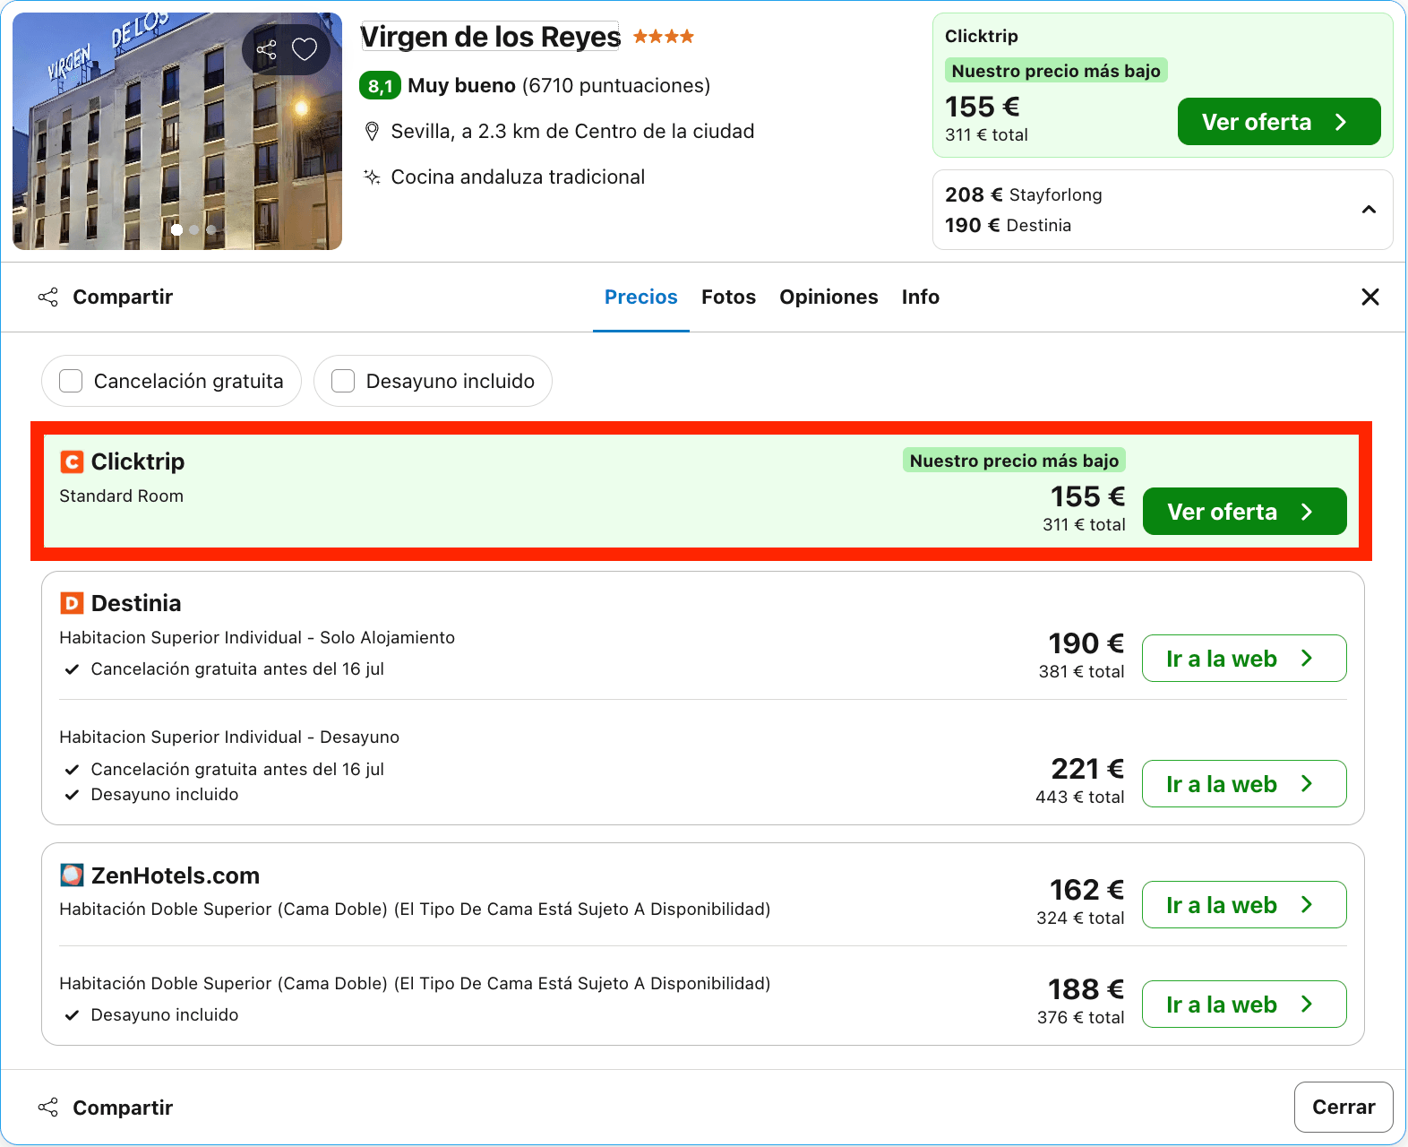Switch to the Opiniones tab

click(x=828, y=297)
